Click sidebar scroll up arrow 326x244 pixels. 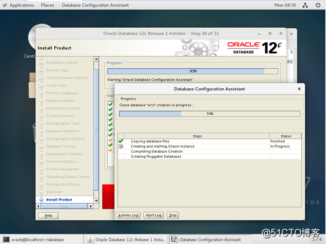click(96, 59)
